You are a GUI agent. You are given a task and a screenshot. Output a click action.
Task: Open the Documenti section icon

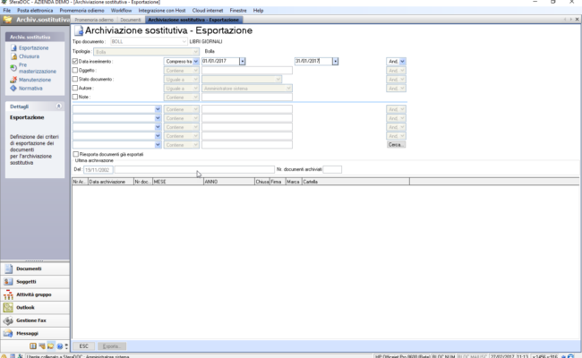tap(8, 268)
